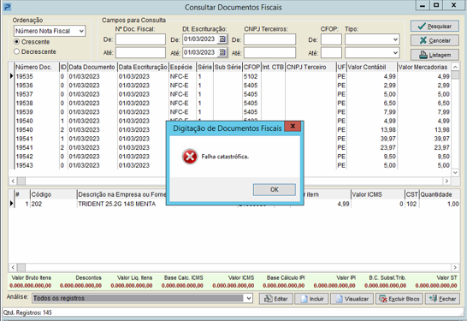Open the Ordenação Número Nota Fiscal dropdown
This screenshot has width=467, height=321.
pos(81,31)
